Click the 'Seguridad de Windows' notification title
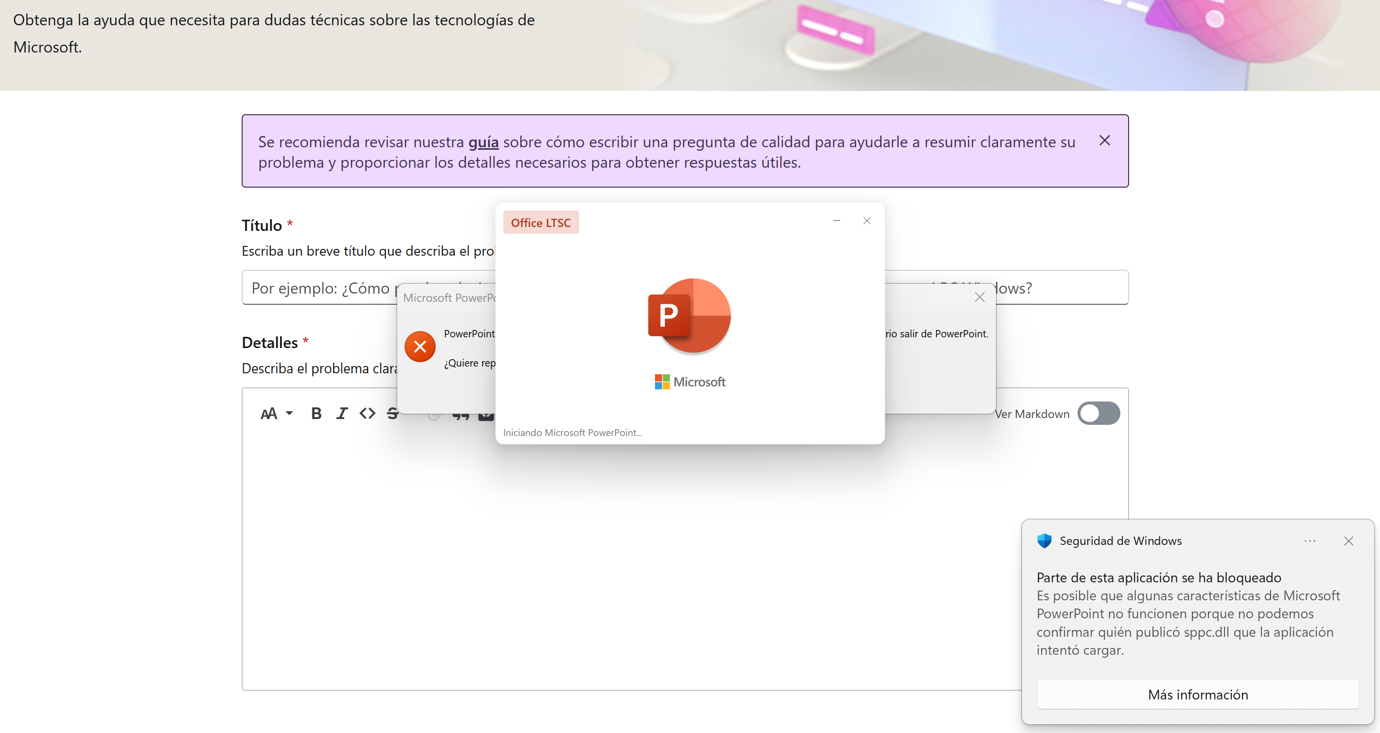This screenshot has width=1380, height=733. 1120,541
